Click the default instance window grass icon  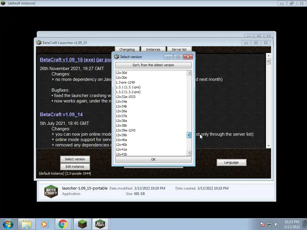[3, 3]
